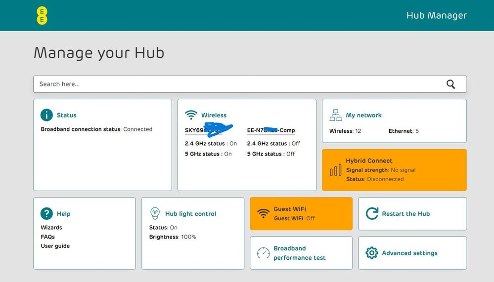Open Hub light control heading
The height and width of the screenshot is (282, 494).
190,214
